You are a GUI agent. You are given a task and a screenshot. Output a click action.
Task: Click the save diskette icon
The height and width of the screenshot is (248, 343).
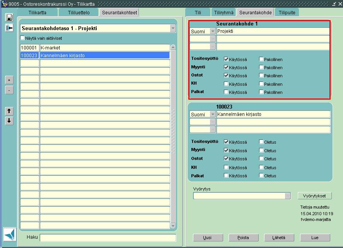[x=9, y=17]
